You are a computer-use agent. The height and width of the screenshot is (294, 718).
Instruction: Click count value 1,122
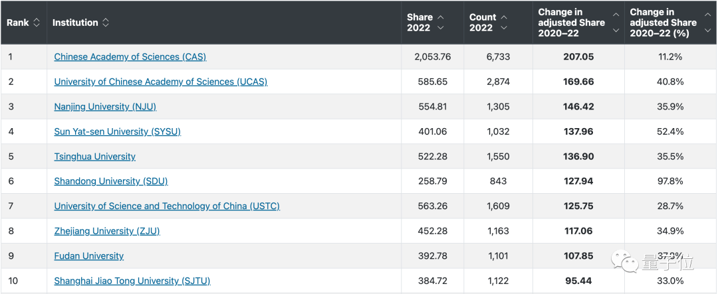click(x=498, y=281)
